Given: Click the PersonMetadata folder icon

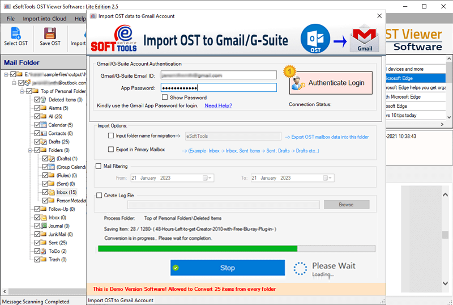Looking at the screenshot, I should 52,201.
